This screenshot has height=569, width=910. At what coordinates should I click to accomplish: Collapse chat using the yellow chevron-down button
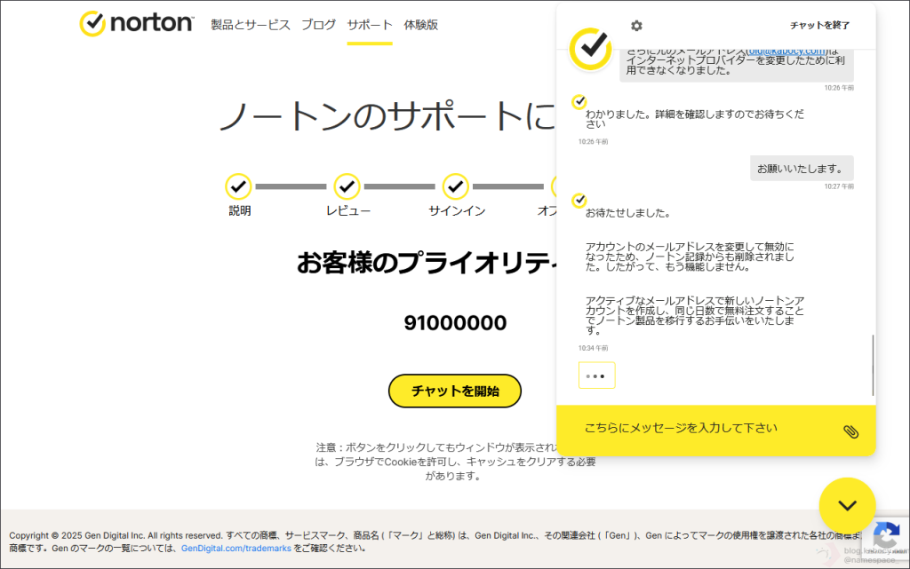pos(847,506)
